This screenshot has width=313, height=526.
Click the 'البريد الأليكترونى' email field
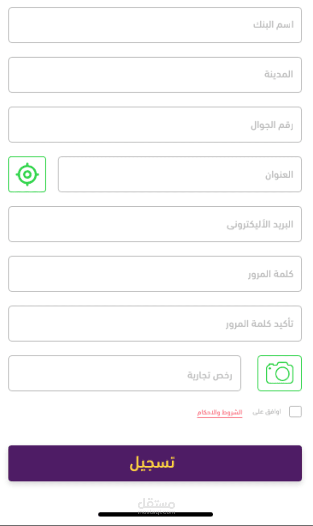tap(155, 224)
